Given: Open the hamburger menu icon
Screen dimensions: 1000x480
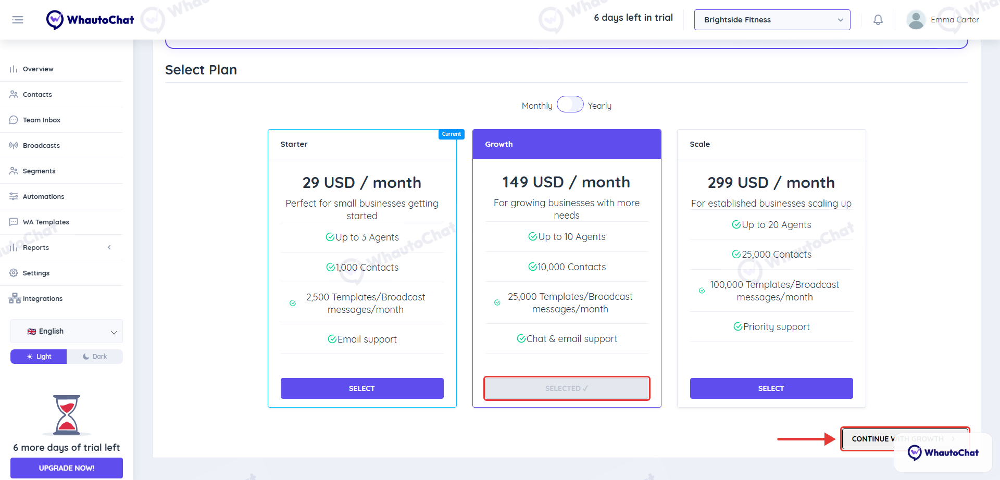Looking at the screenshot, I should point(18,20).
